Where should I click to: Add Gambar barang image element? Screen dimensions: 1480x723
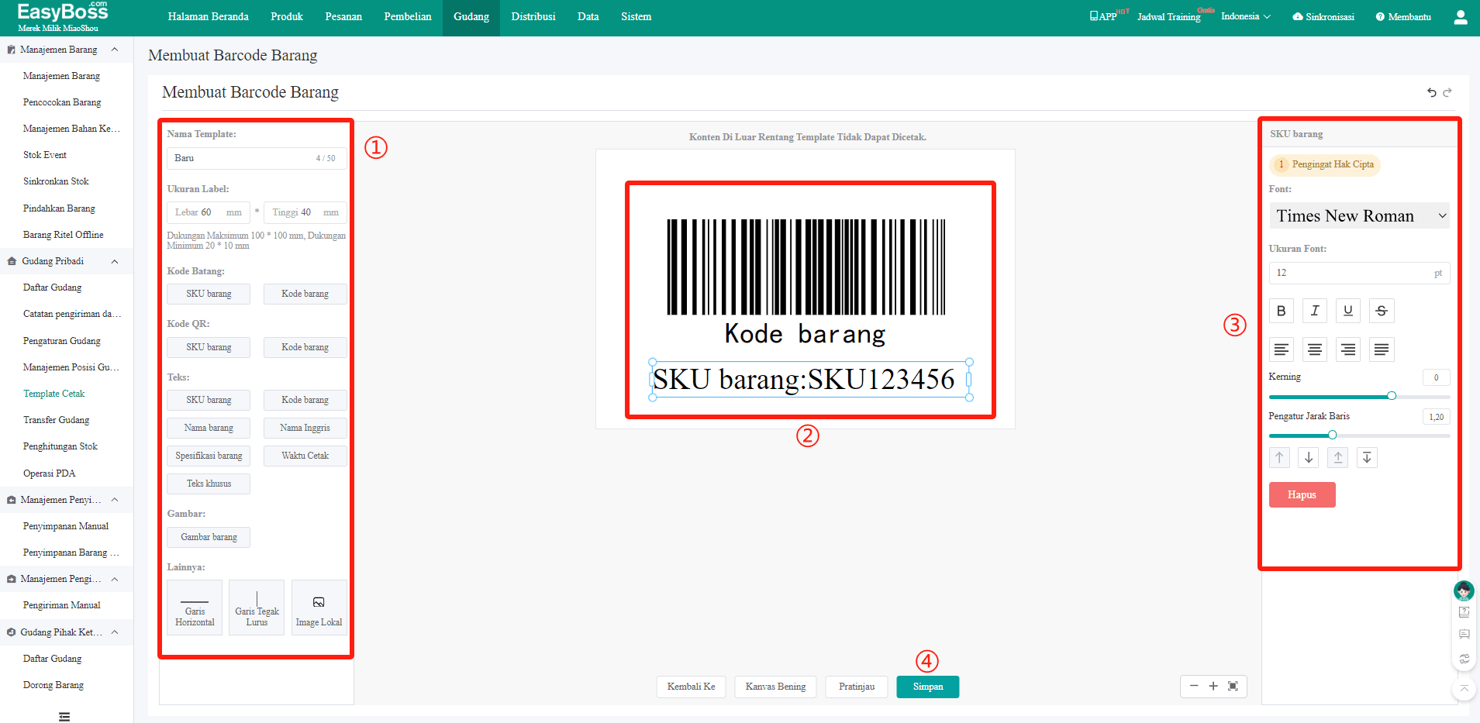[209, 537]
